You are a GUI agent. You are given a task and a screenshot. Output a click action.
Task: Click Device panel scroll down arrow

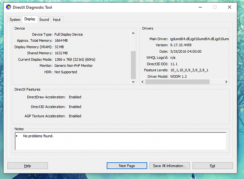pos(133,82)
